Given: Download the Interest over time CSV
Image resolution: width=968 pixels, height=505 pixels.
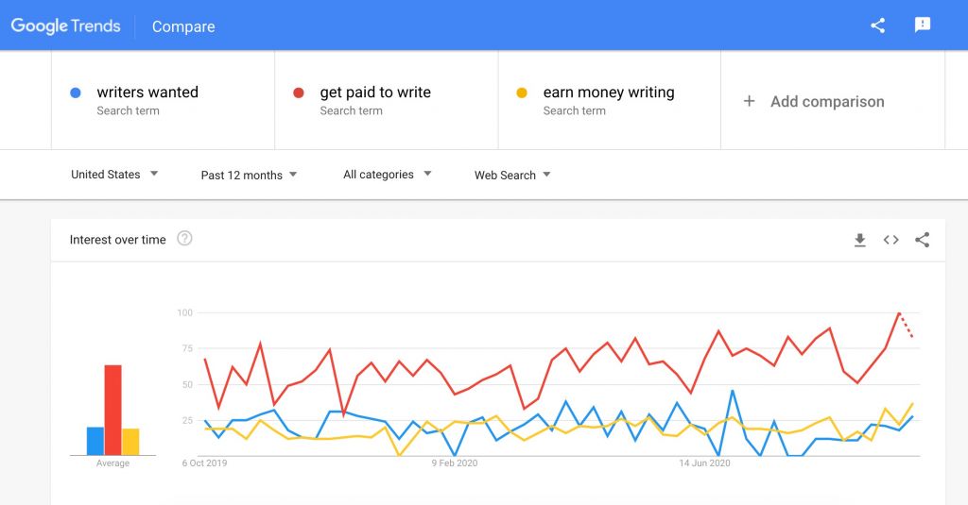Looking at the screenshot, I should point(859,241).
